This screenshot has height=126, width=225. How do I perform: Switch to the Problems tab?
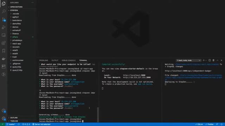(x=44, y=61)
